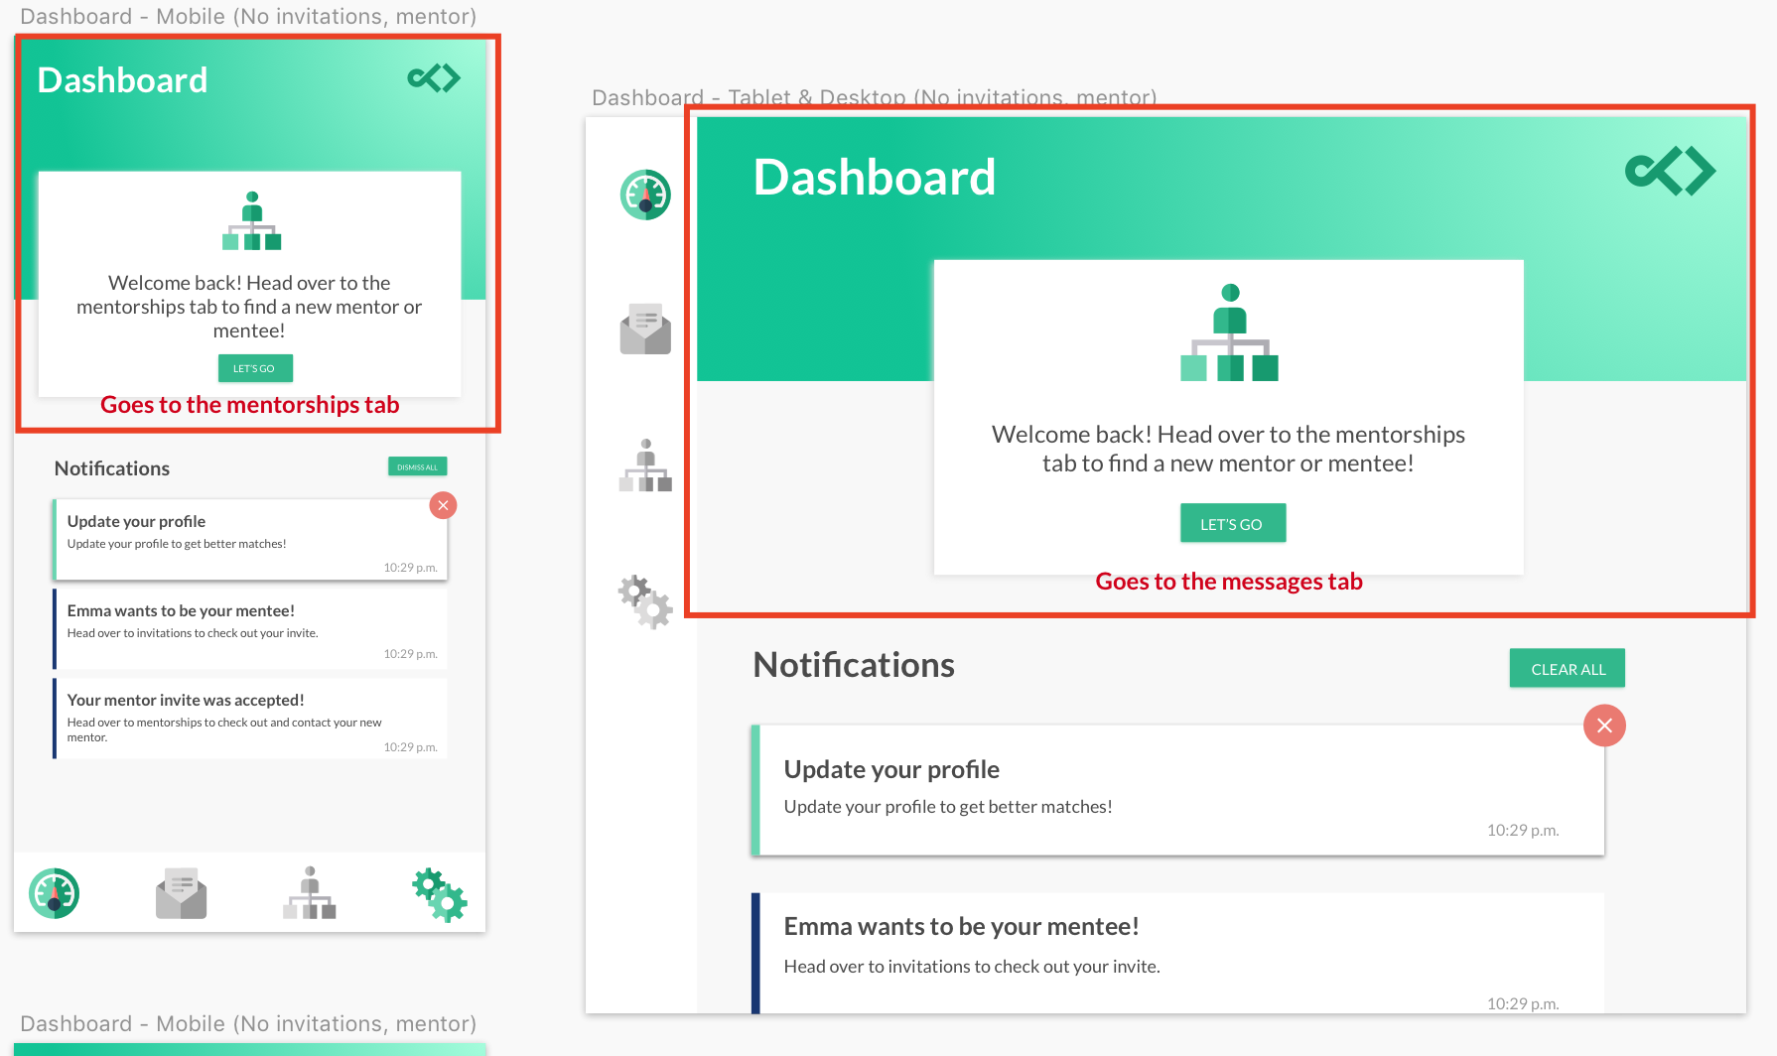The image size is (1777, 1056).
Task: Click the mentorship illustration on the mobile welcome card
Action: (250, 222)
